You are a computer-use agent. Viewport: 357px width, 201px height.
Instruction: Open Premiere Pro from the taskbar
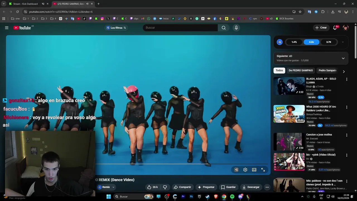click(x=183, y=197)
